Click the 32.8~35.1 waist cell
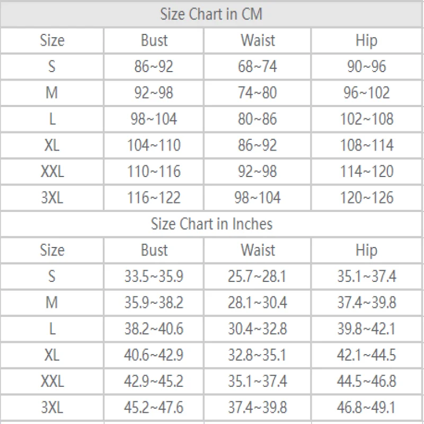This screenshot has height=424, width=424. tap(258, 355)
